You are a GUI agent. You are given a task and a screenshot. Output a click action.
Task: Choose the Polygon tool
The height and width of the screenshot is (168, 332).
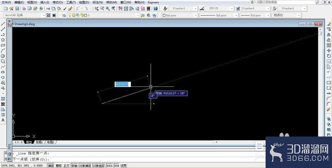[3, 40]
